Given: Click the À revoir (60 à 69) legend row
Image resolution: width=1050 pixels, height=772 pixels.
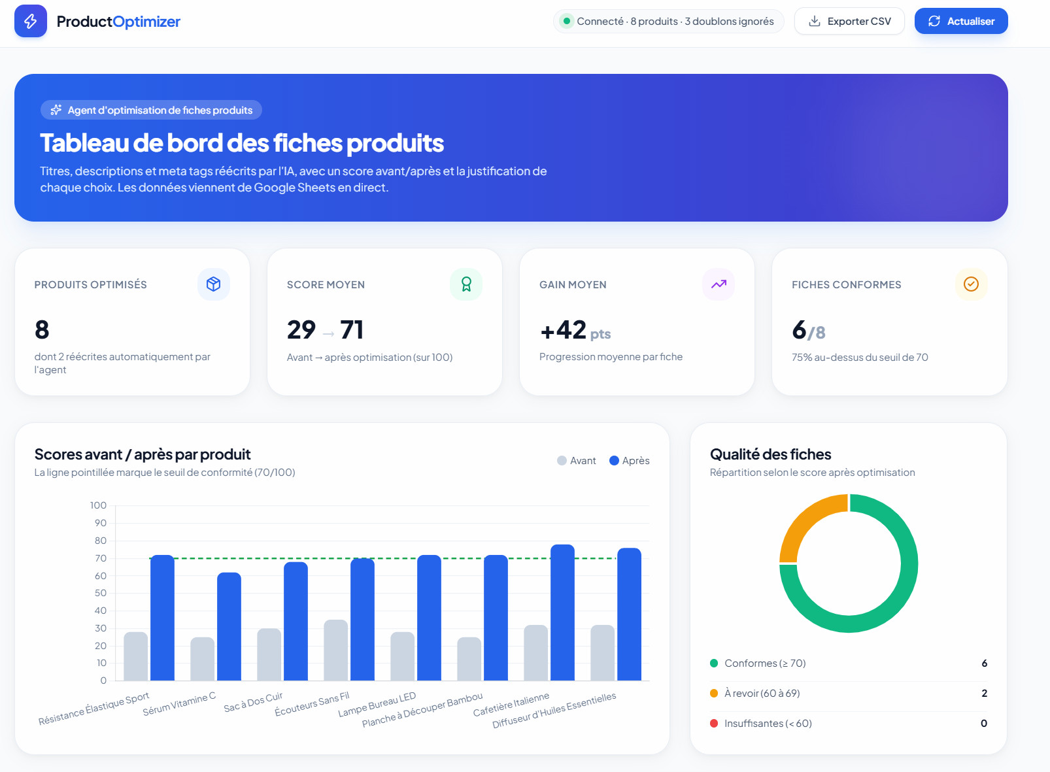Looking at the screenshot, I should tap(849, 694).
